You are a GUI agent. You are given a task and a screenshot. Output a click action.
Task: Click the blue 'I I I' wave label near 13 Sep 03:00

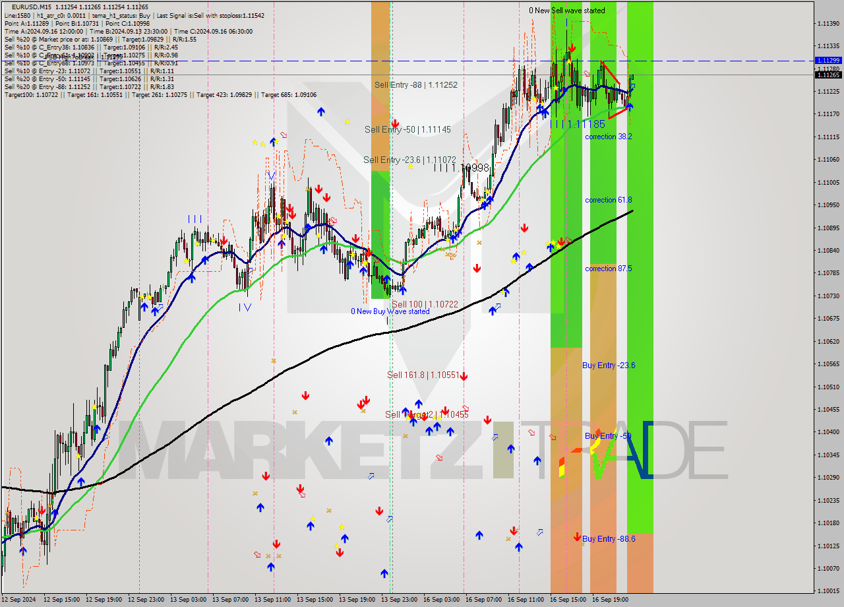(195, 218)
